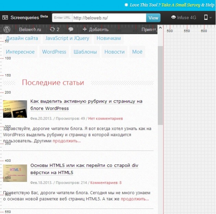Click the Нет комментариев link

[x=105, y=118]
